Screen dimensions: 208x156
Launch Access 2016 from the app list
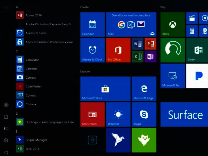45,15
